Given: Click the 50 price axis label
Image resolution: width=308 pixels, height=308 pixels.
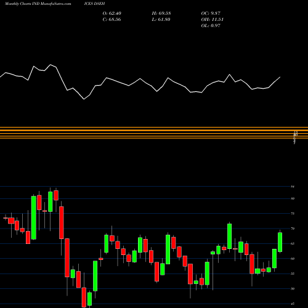Looking at the screenshot, I should 293,288.
